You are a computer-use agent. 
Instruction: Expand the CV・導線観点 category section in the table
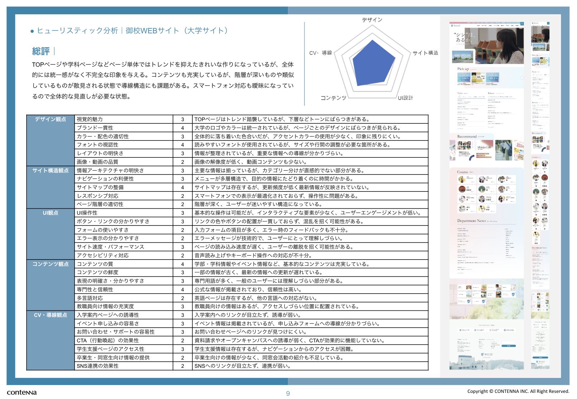click(x=50, y=315)
